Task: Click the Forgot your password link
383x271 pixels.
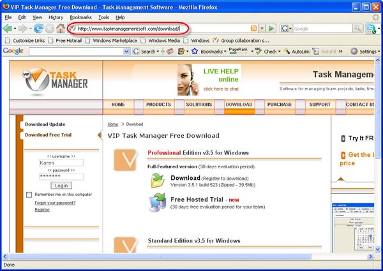Action: click(x=55, y=203)
